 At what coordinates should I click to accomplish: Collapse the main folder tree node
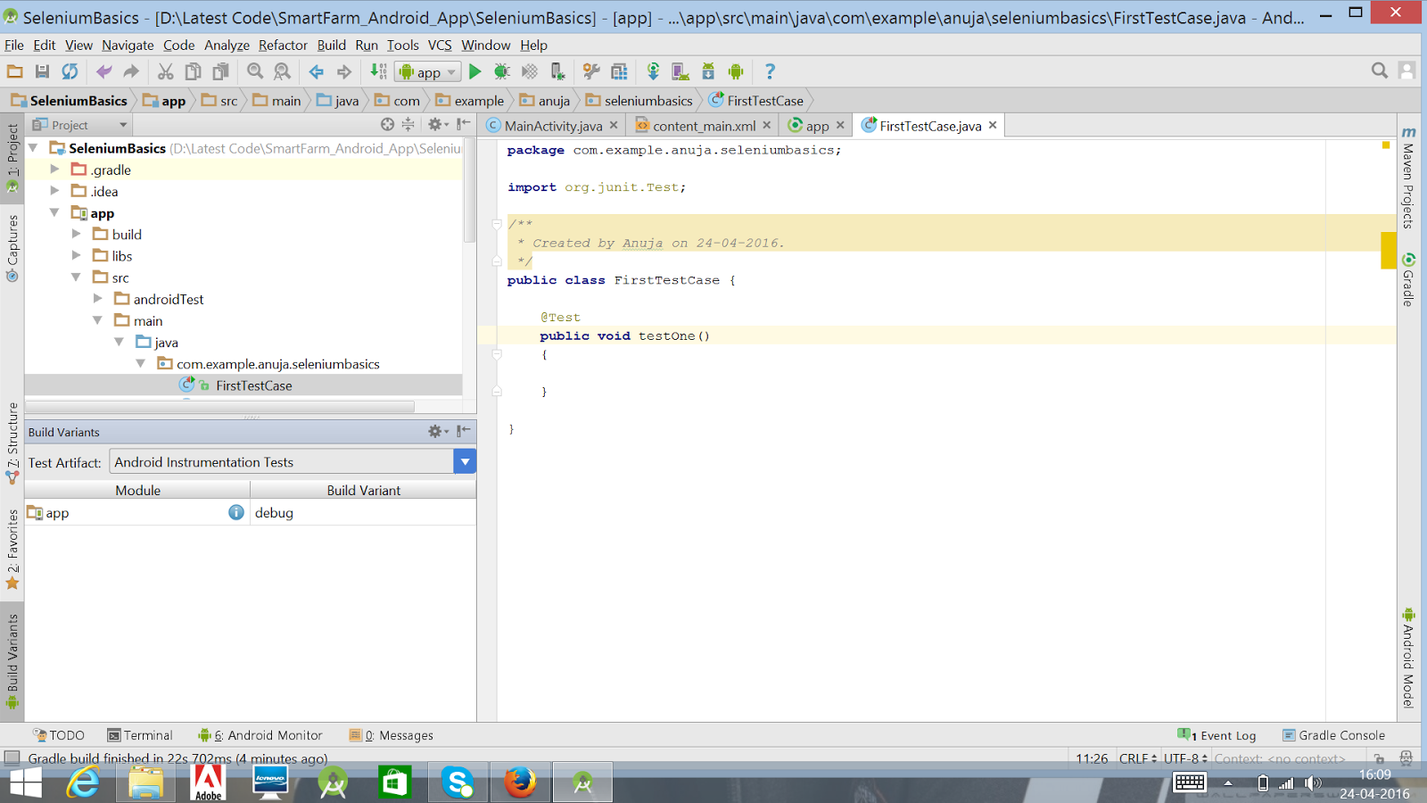coord(98,321)
